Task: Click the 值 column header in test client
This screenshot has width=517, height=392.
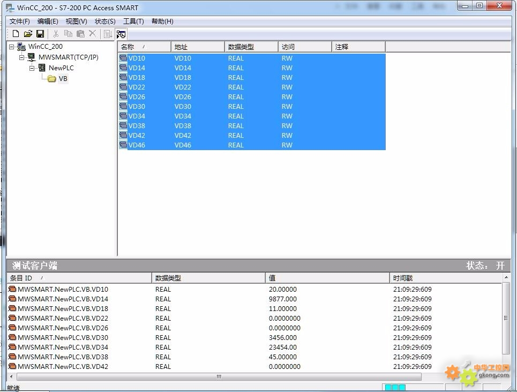Action: click(327, 278)
